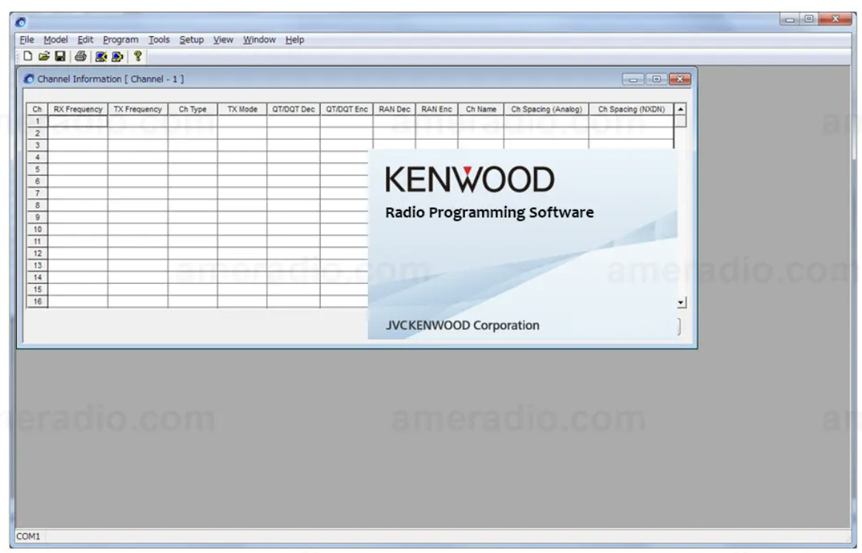Screen dimensions: 862x553
Task: Open the Setup menu
Action: [x=191, y=39]
